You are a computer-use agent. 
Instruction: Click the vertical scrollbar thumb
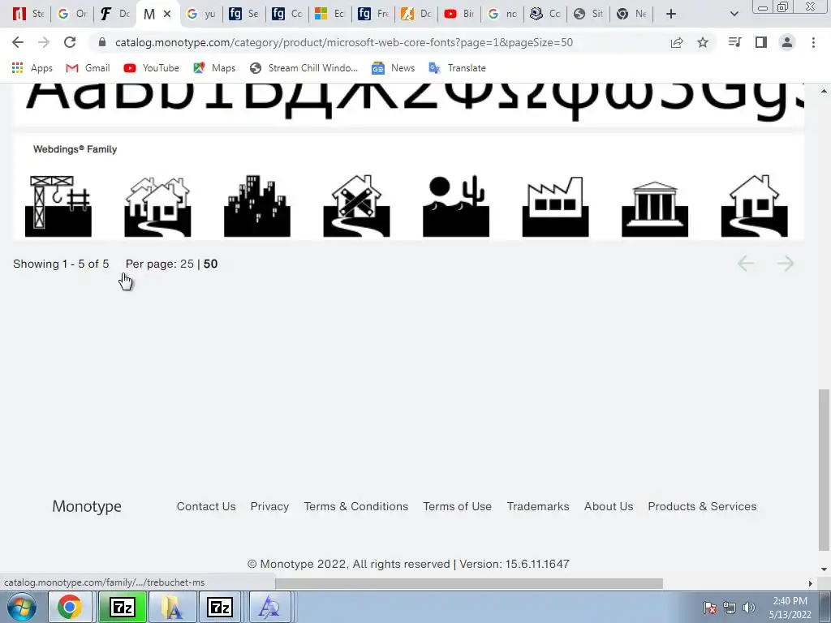pos(824,470)
